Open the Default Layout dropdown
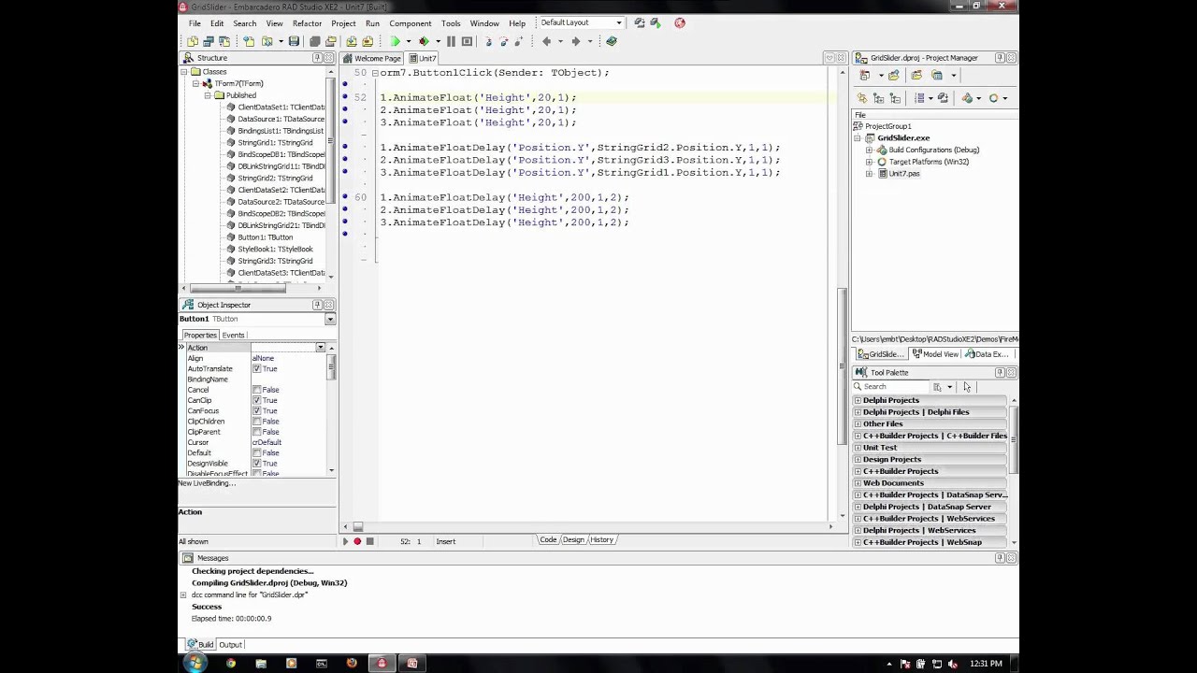 coord(618,22)
